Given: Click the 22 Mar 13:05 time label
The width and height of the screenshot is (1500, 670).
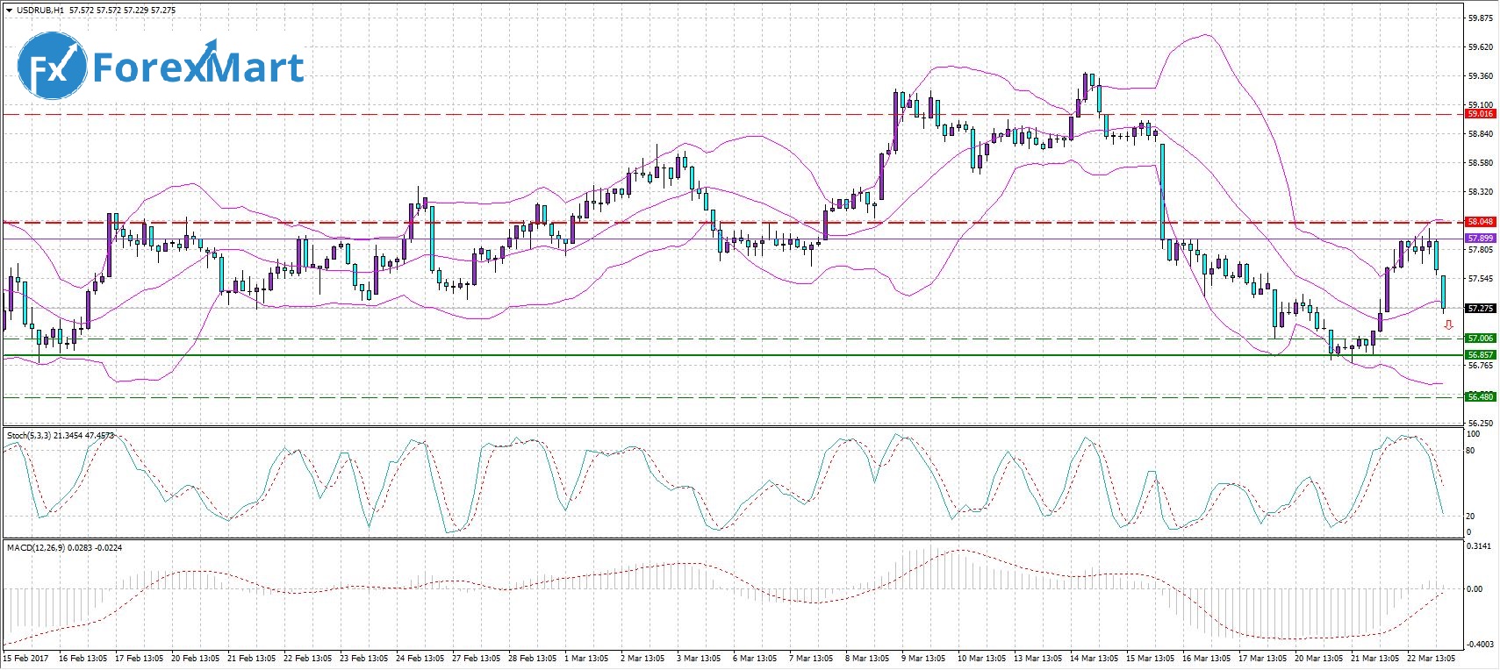Looking at the screenshot, I should (x=1431, y=659).
